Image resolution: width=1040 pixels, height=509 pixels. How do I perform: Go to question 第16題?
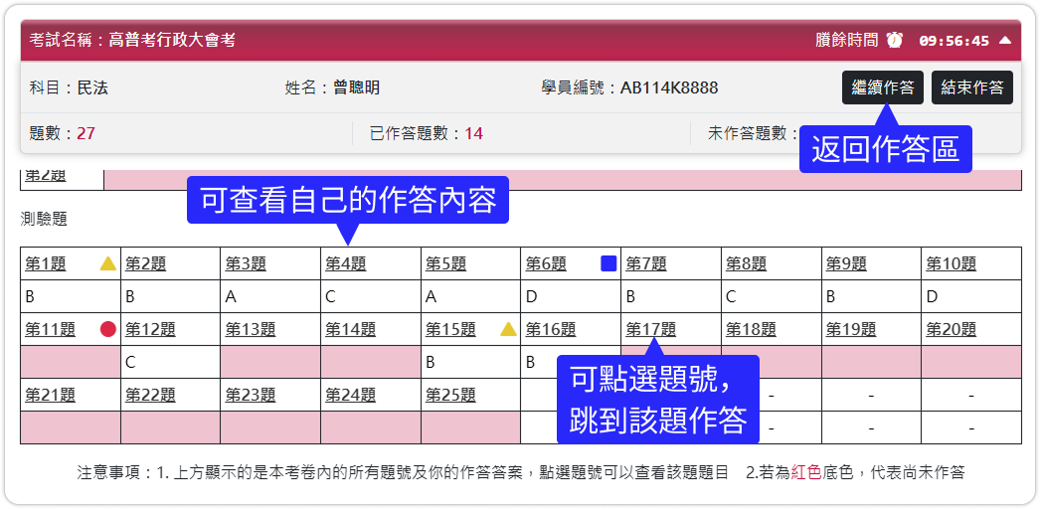point(551,329)
